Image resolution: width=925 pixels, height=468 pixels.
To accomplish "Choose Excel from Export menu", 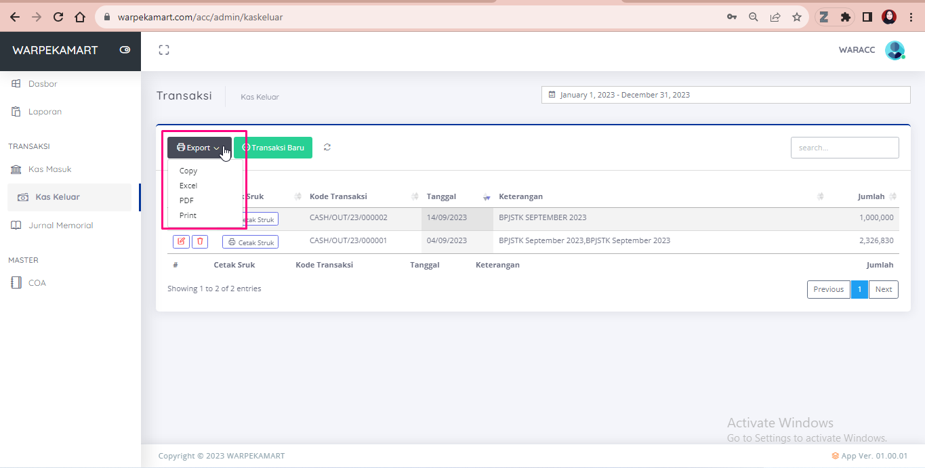I will coord(188,186).
